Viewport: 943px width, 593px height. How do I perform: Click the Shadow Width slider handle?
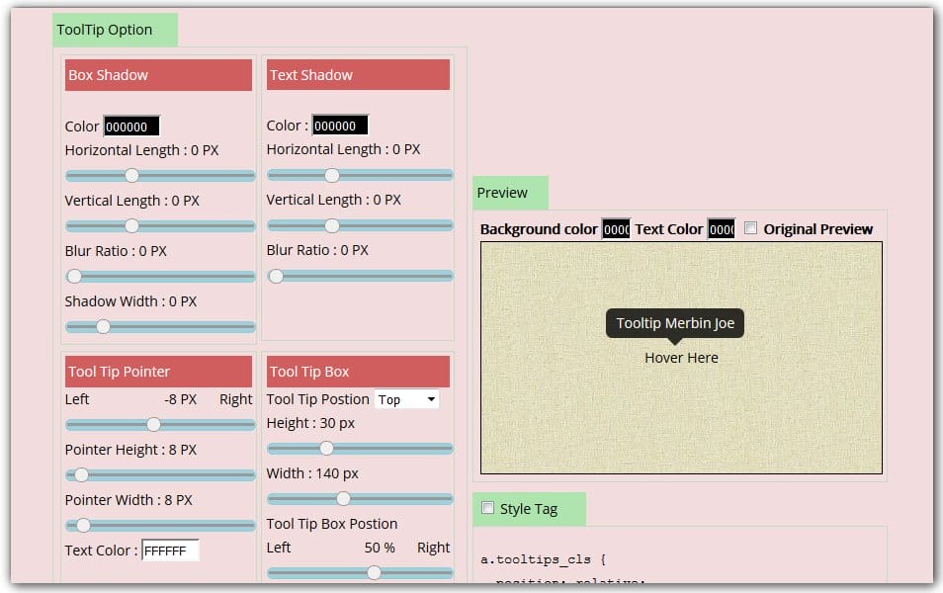coord(102,326)
